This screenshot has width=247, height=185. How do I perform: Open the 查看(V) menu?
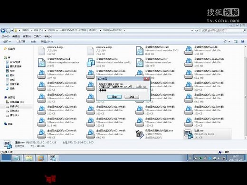pyautogui.click(x=27, y=37)
